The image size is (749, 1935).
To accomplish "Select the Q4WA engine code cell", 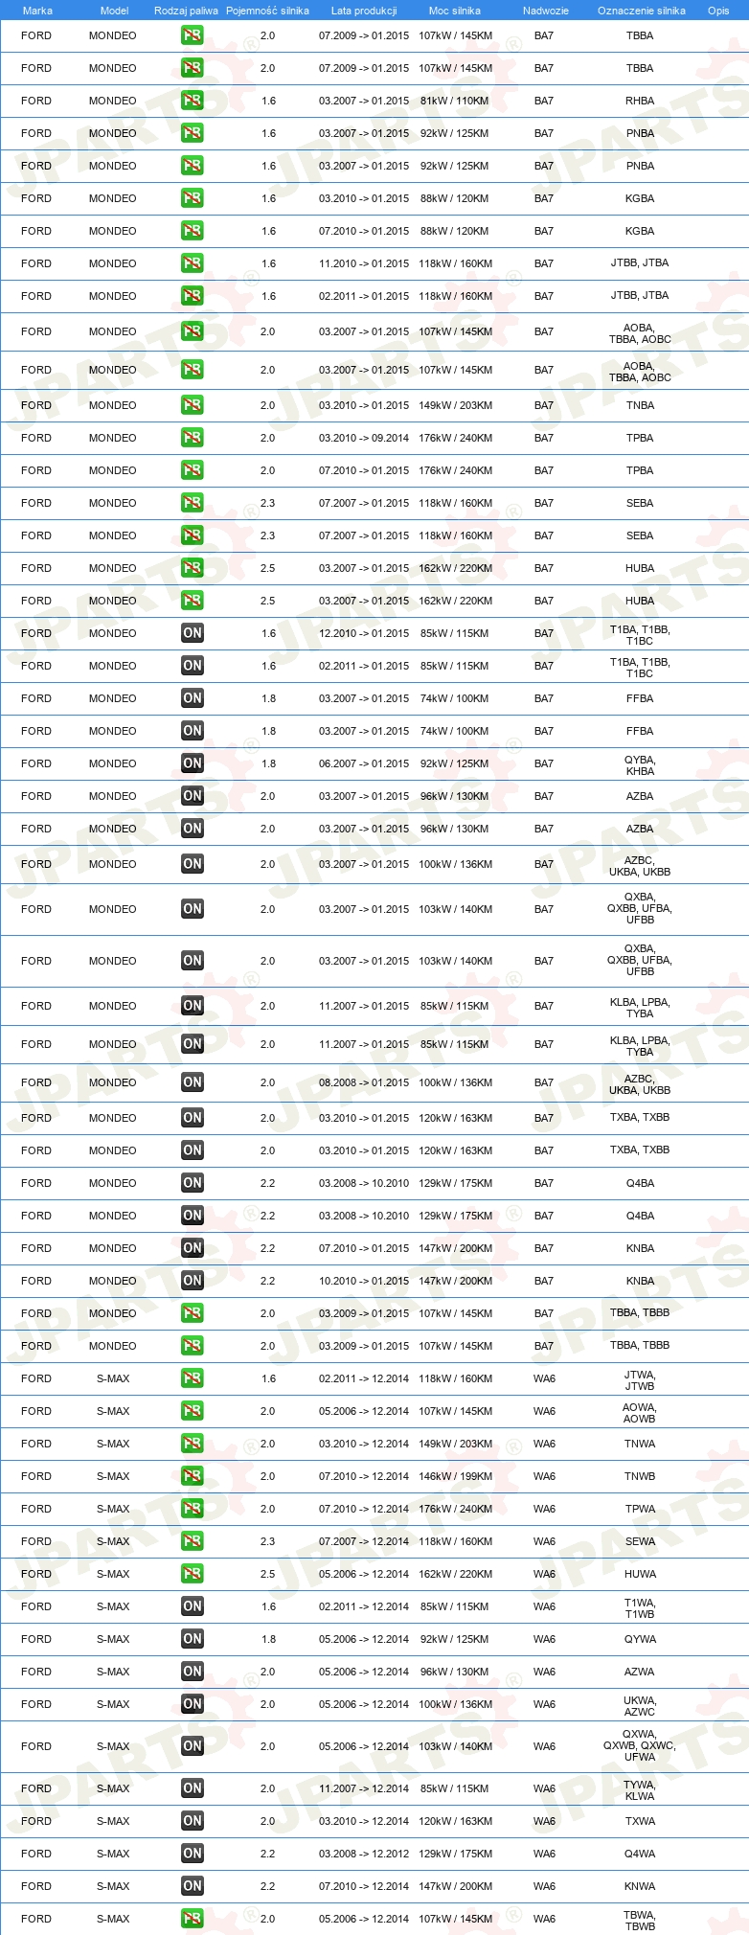I will (640, 1854).
